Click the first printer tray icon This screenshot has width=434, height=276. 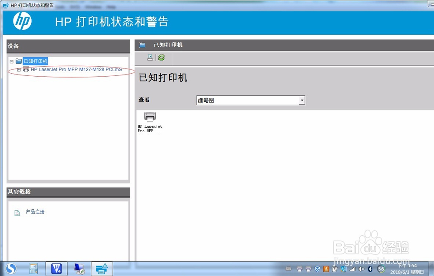299,269
